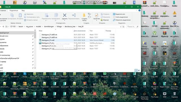
Task: Select the WhatsApp desktop icon
Action: pos(105,75)
